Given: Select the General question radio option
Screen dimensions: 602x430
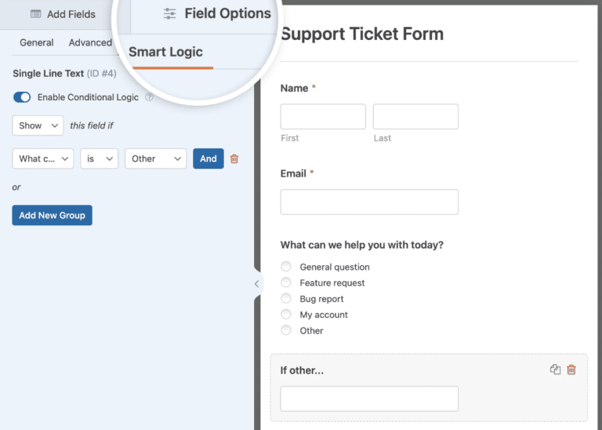Looking at the screenshot, I should click(286, 266).
